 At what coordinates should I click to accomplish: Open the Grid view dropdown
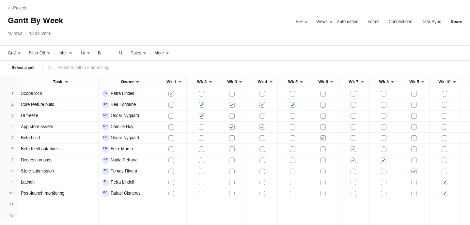point(14,53)
